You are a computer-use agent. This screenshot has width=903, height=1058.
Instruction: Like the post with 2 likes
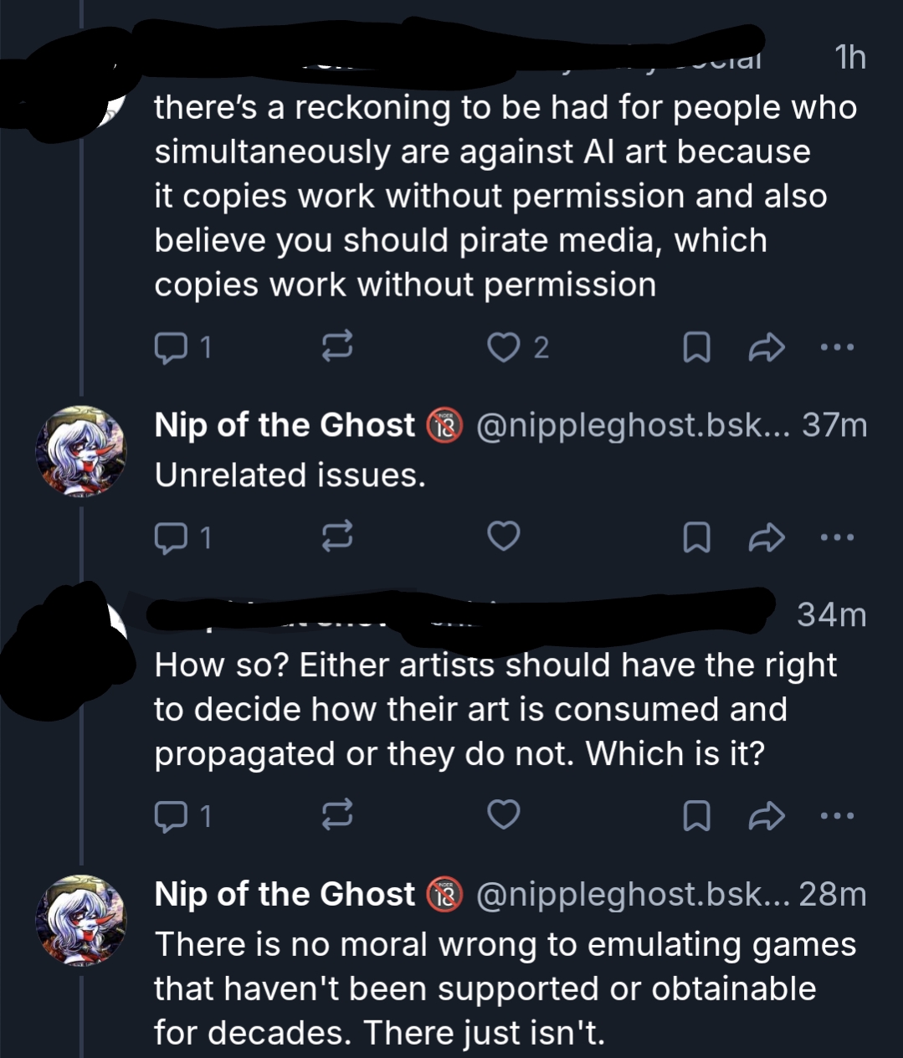click(x=504, y=347)
